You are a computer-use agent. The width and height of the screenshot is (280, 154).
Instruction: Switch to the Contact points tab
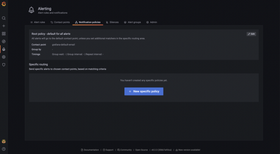pyautogui.click(x=60, y=22)
